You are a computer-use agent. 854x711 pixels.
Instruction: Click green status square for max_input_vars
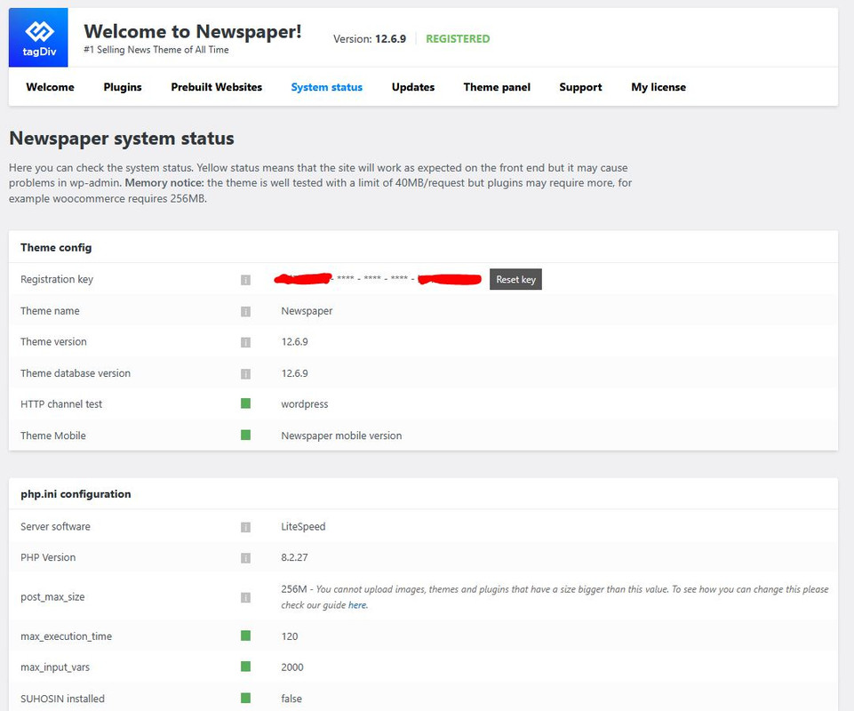point(245,667)
